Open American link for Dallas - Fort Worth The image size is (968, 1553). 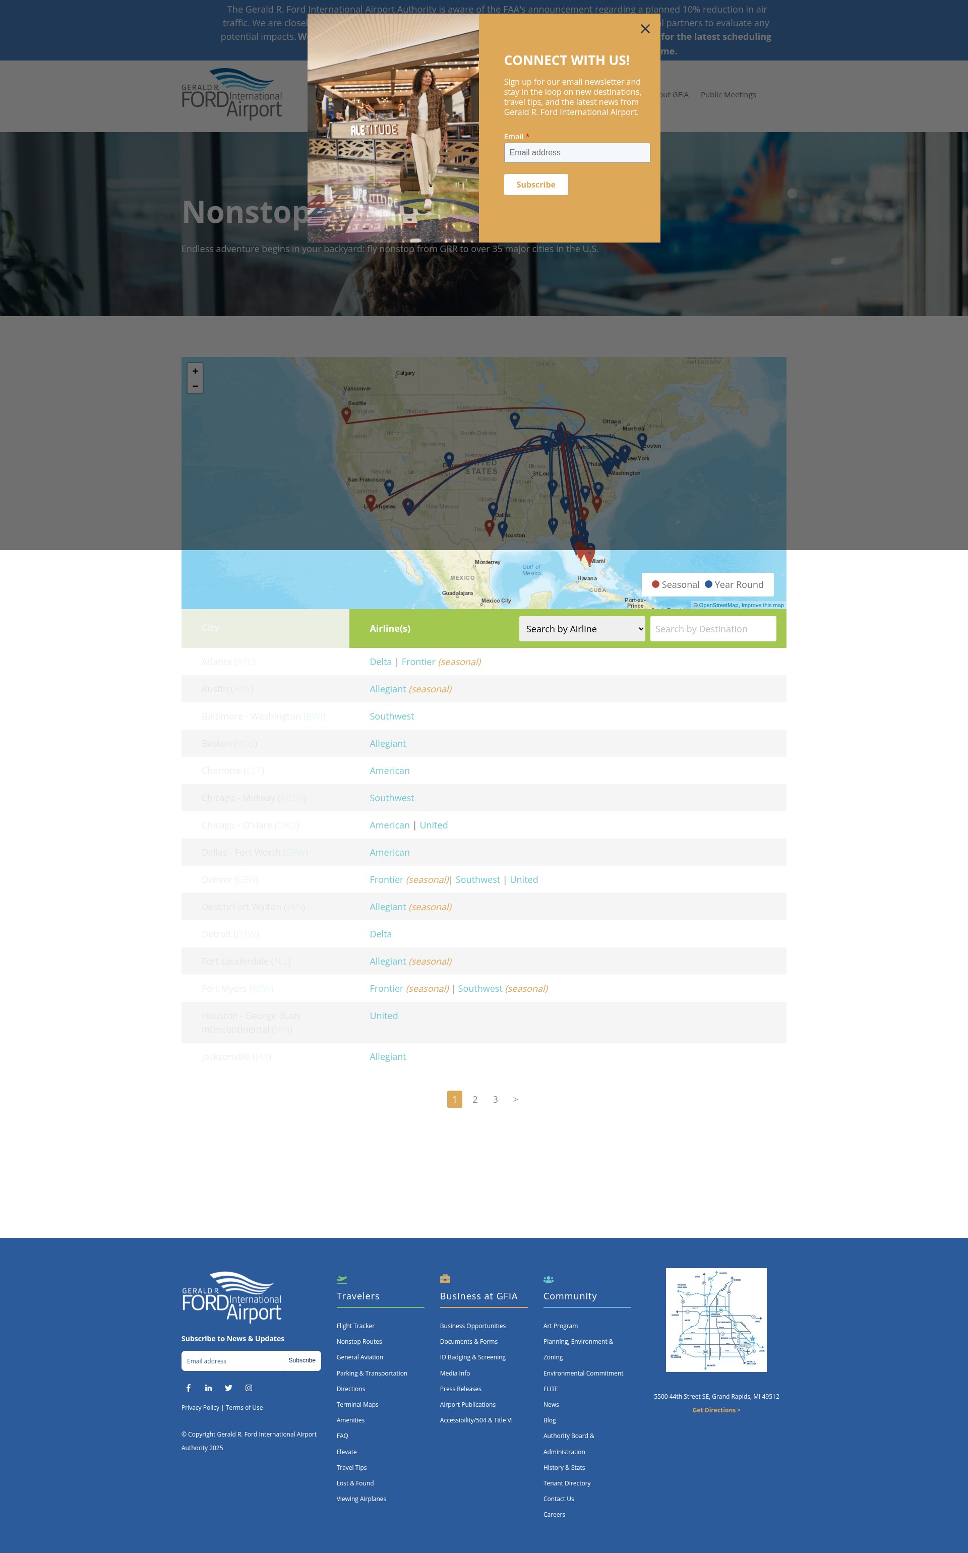click(x=389, y=852)
